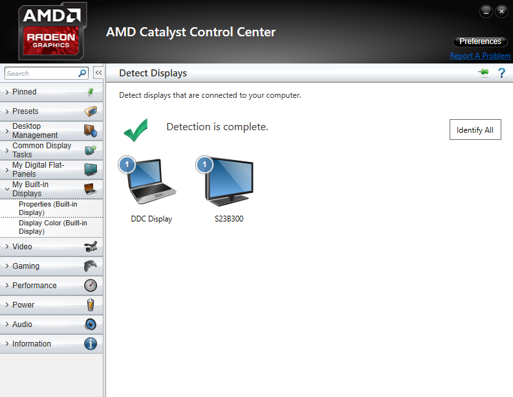This screenshot has height=397, width=513.
Task: Collapse the sidebar with double-arrow button
Action: pos(98,73)
